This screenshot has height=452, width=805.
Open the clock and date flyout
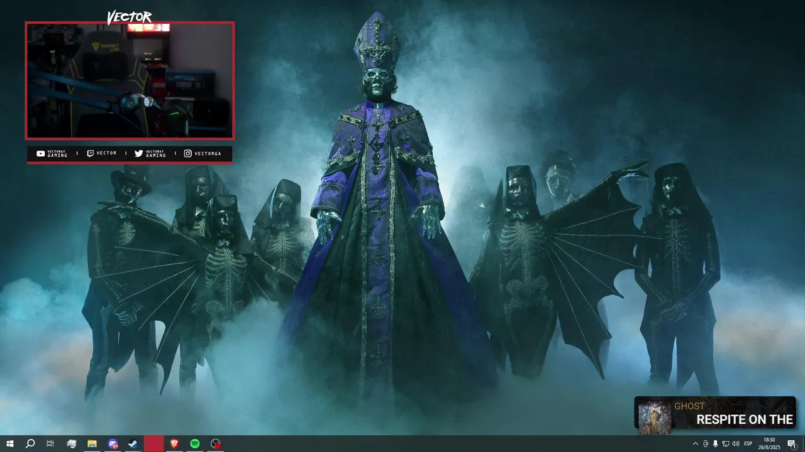[x=769, y=444]
